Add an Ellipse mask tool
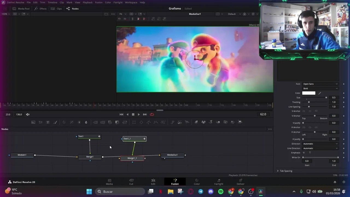 [141, 122]
